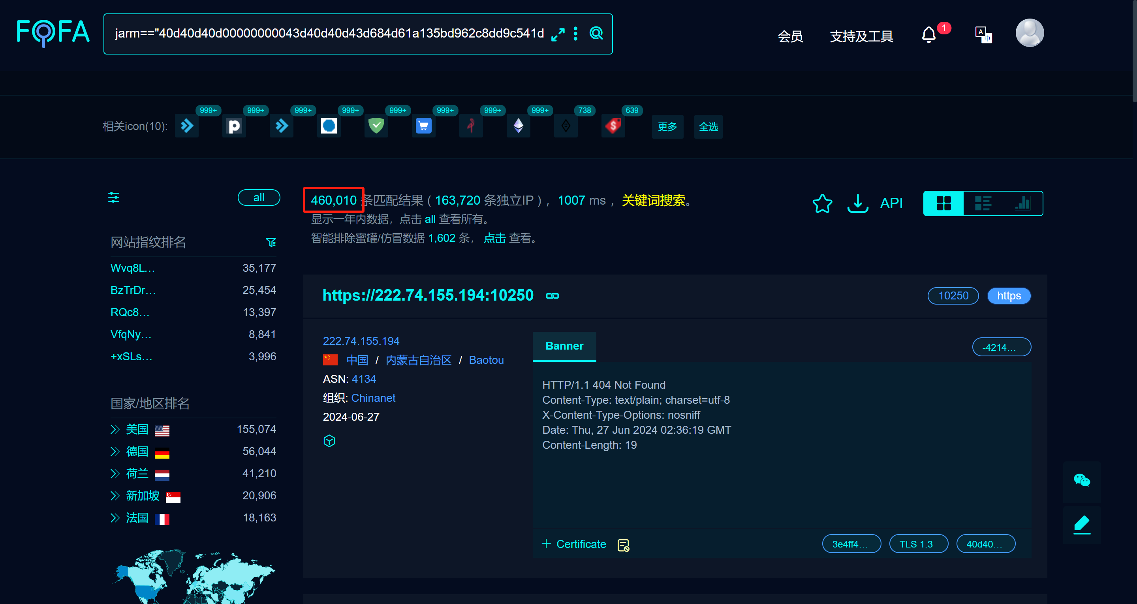The width and height of the screenshot is (1137, 604).
Task: Select the Banner tab
Action: click(x=564, y=346)
